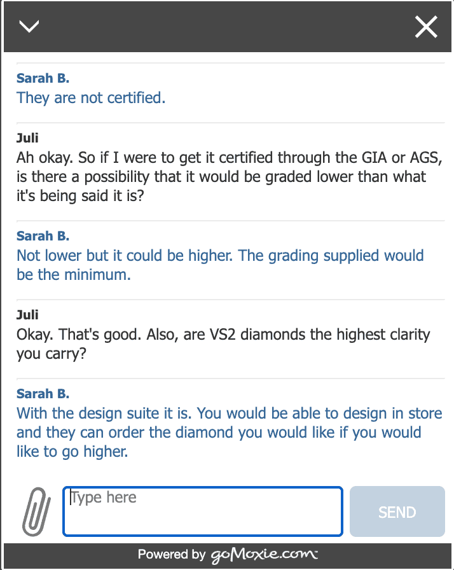454x570 pixels.
Task: Click Juli's name above the VS2 question
Action: [x=27, y=314]
